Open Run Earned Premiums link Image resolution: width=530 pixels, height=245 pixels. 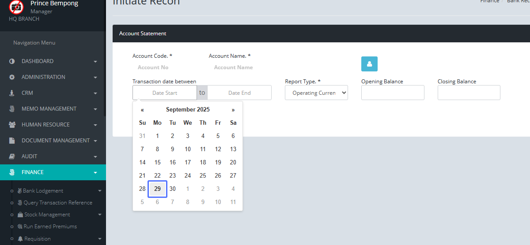point(50,226)
